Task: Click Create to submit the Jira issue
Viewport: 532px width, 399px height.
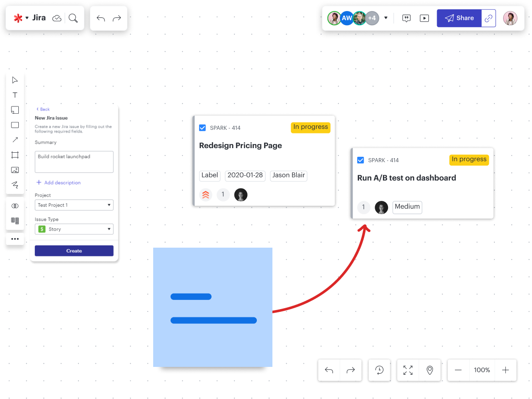Action: [74, 251]
